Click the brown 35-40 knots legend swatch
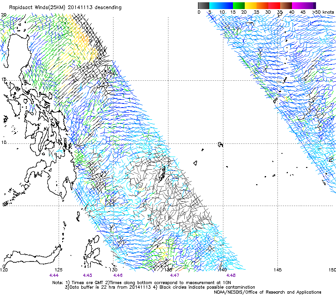 pyautogui.click(x=286, y=5)
